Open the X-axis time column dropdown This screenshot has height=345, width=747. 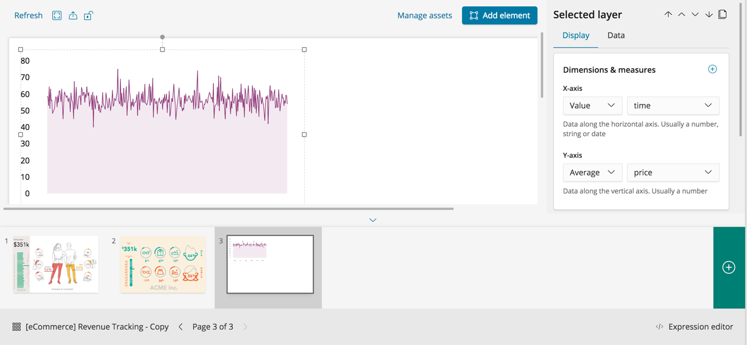tap(673, 106)
